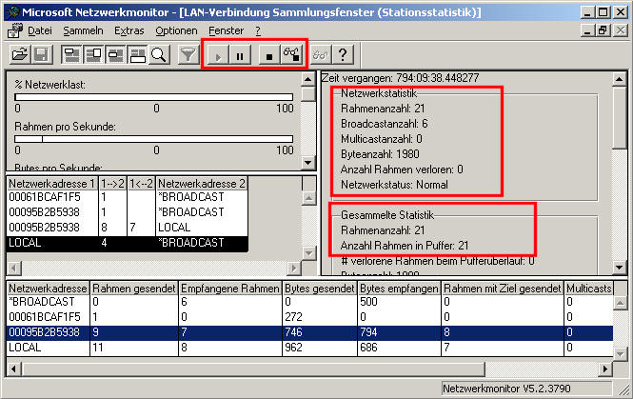The width and height of the screenshot is (633, 399).
Task: Click the station table horizontal scrollbar thumb
Action: point(253,369)
